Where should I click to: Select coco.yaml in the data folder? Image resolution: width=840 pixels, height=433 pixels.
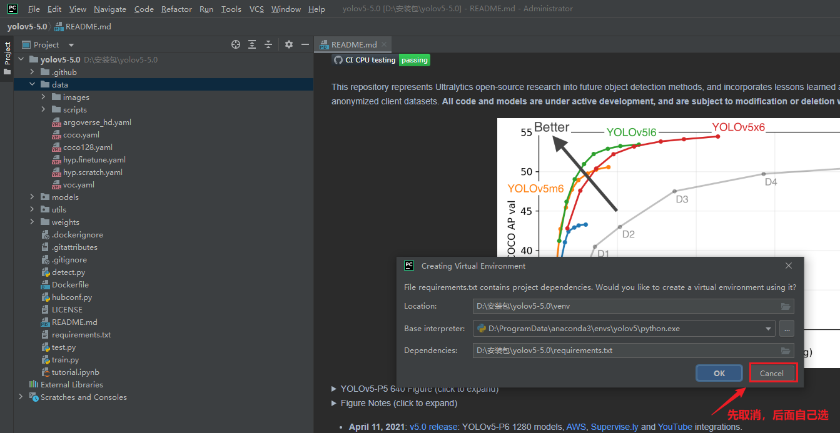click(x=76, y=134)
